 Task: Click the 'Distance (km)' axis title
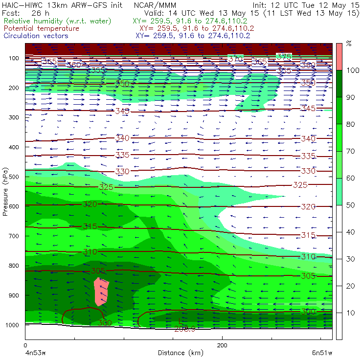pos(181,353)
